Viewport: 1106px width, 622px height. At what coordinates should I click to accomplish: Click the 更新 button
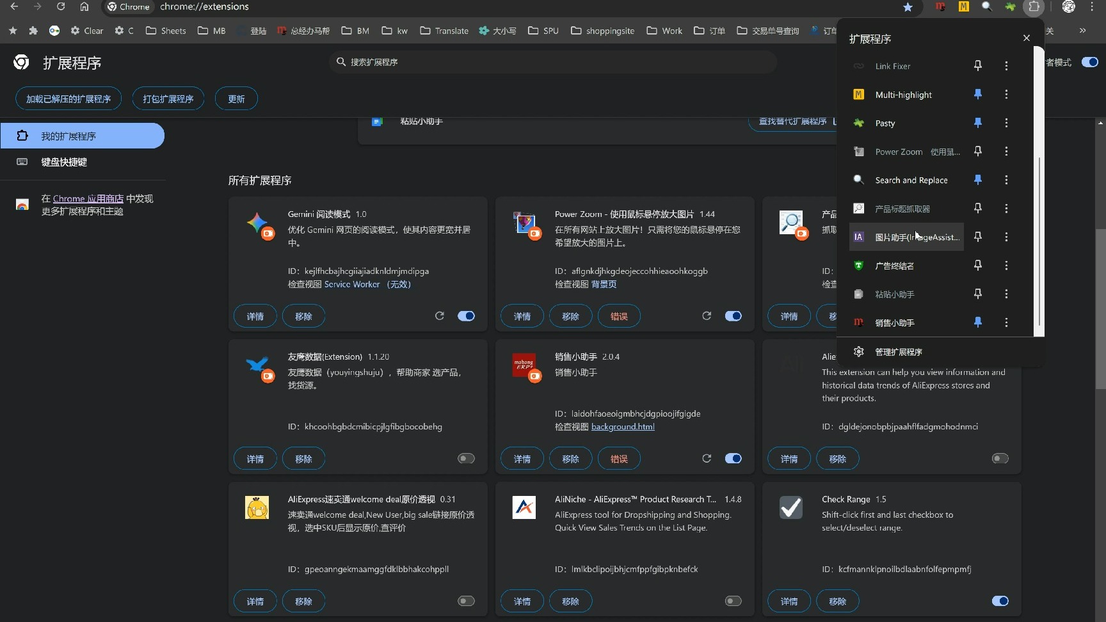pyautogui.click(x=236, y=99)
